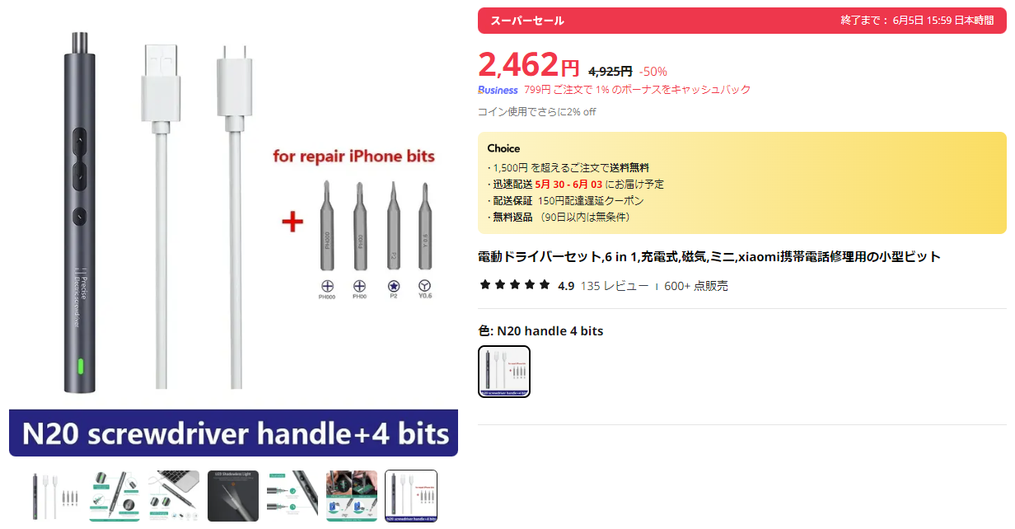Image resolution: width=1015 pixels, height=529 pixels.
Task: Click the 2,462円 sale price
Action: coord(528,65)
